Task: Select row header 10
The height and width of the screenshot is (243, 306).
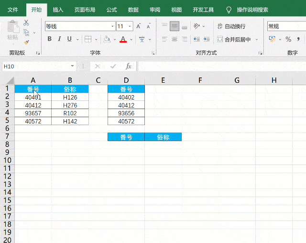Action: (x=7, y=160)
